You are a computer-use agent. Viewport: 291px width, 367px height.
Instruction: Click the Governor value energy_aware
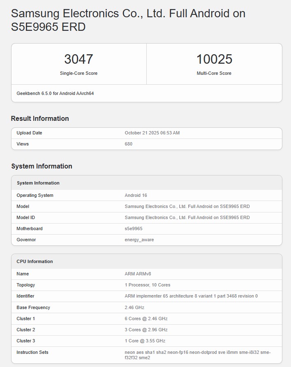(x=139, y=240)
